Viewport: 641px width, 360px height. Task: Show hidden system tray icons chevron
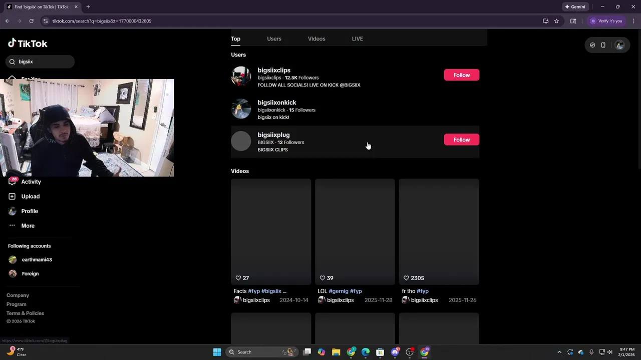tap(559, 352)
